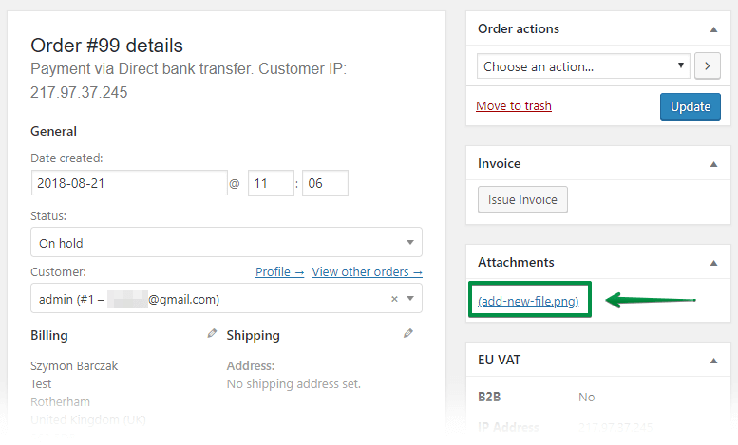Focus the minute field showing 06
This screenshot has width=738, height=445.
point(325,183)
